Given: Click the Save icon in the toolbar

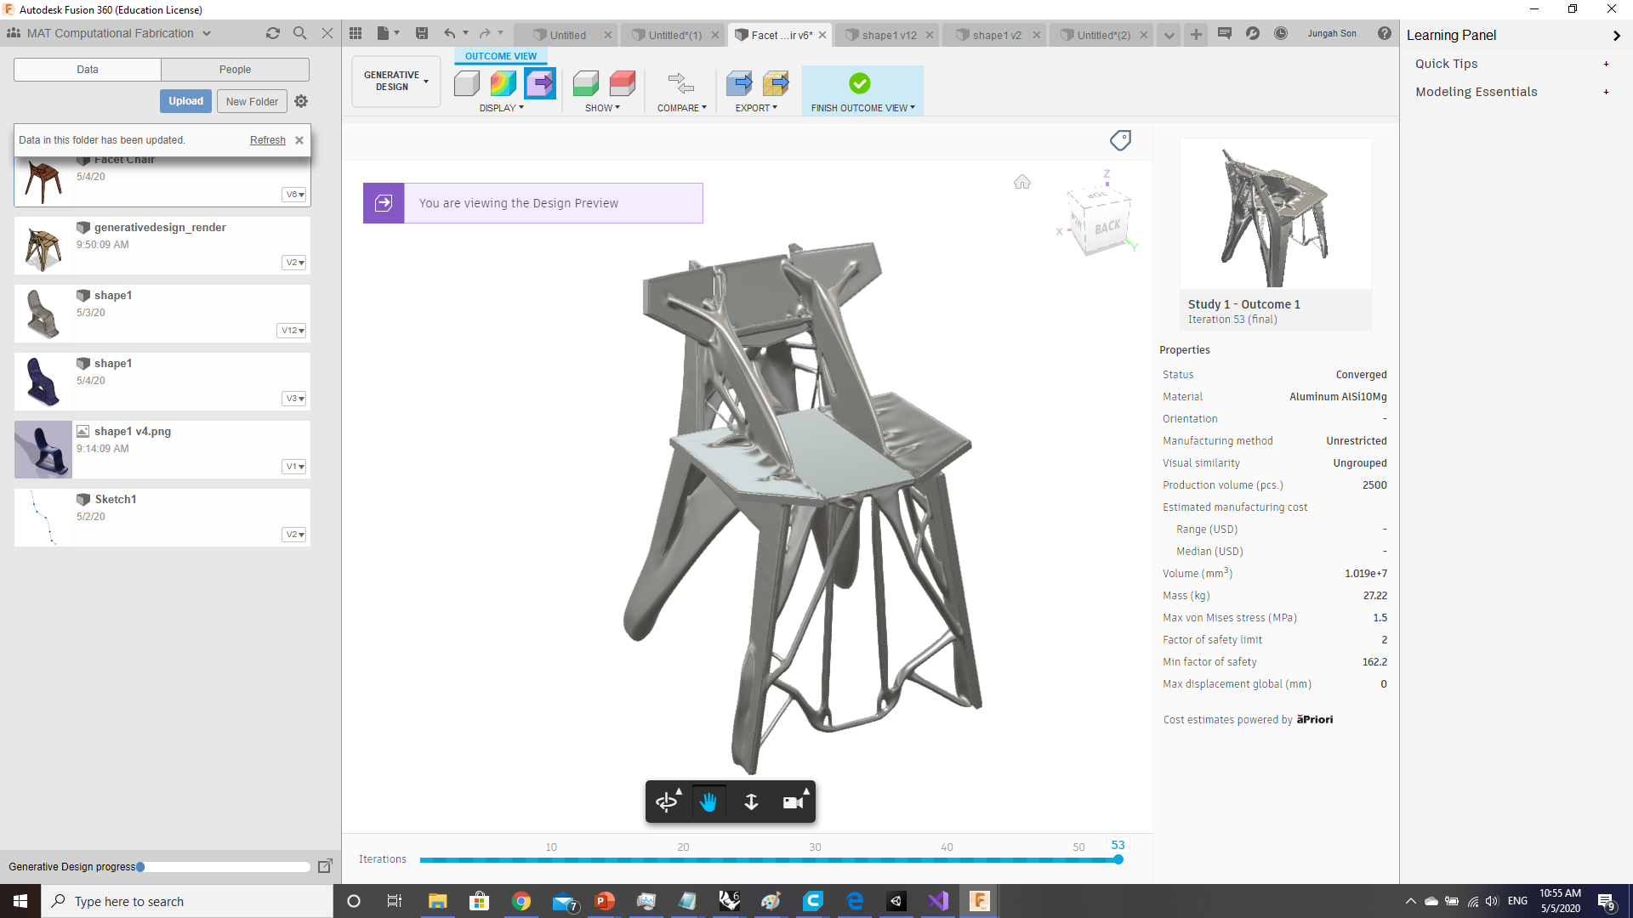Looking at the screenshot, I should [421, 34].
